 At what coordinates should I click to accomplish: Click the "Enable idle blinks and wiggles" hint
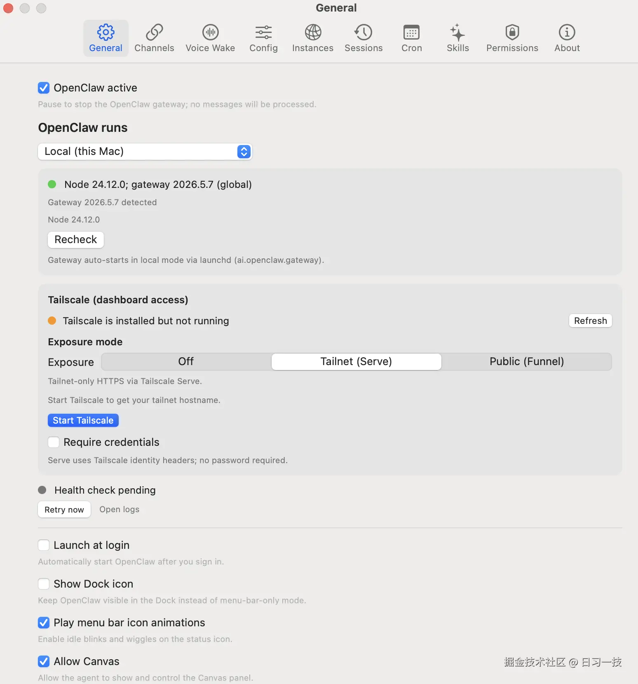click(x=135, y=639)
